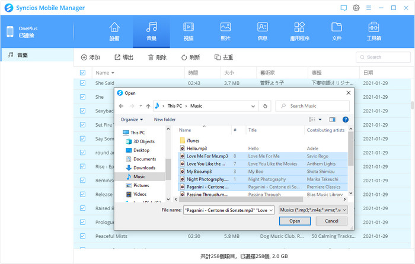Switch to the Photos (照片) section
Screen dimensions: 415x264
(x=225, y=31)
